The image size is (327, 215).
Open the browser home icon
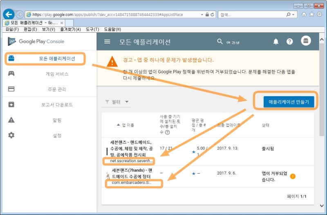[x=304, y=14]
